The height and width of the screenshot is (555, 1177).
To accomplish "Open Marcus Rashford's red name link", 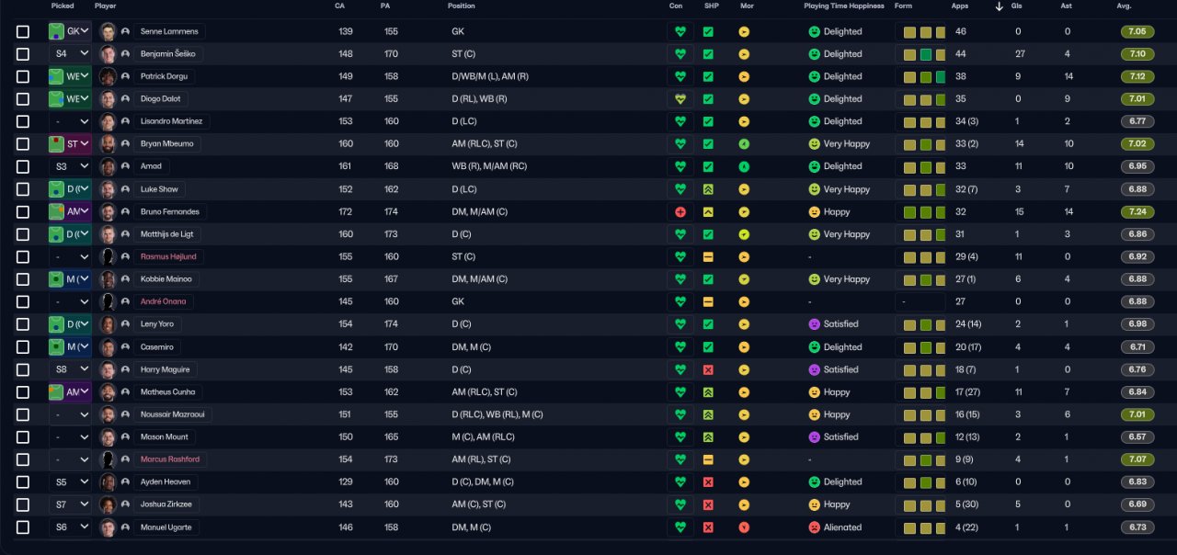I will point(170,459).
